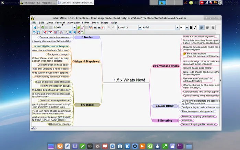The height and width of the screenshot is (150, 240).
Task: Open Find with the magnifier icon
Action: coord(66,32)
